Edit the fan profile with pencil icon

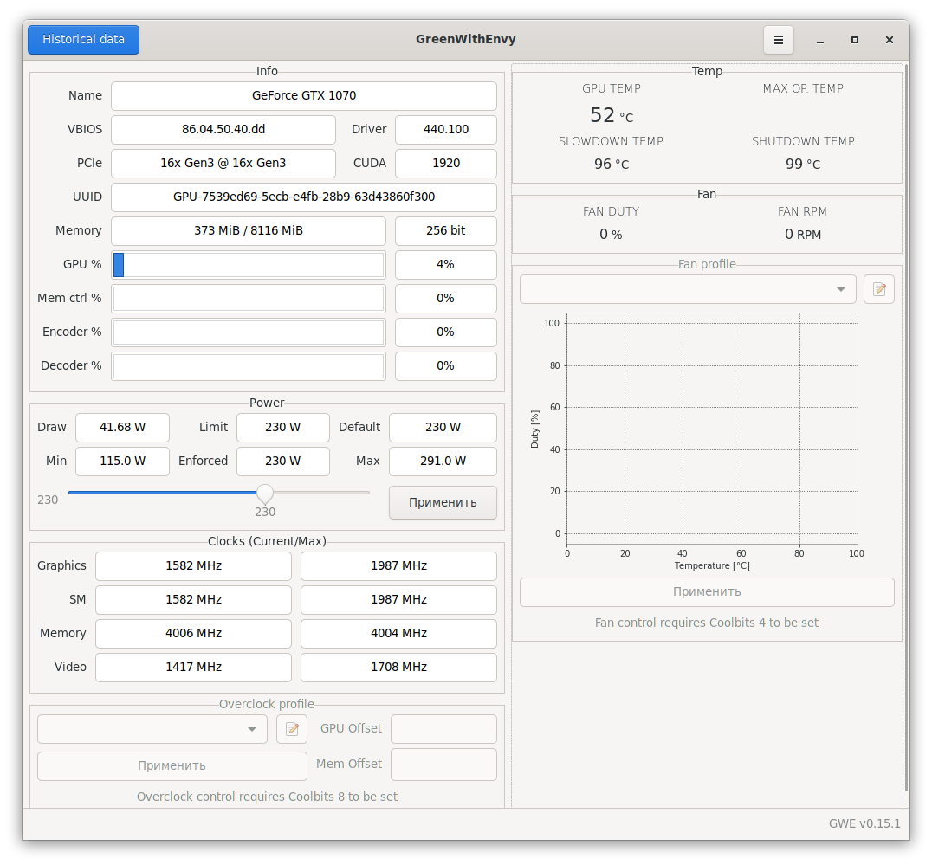[x=879, y=289]
